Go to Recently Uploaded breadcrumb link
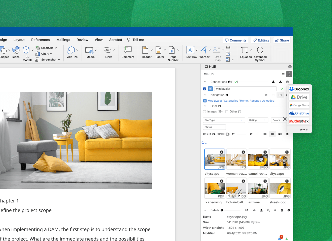 point(262,101)
